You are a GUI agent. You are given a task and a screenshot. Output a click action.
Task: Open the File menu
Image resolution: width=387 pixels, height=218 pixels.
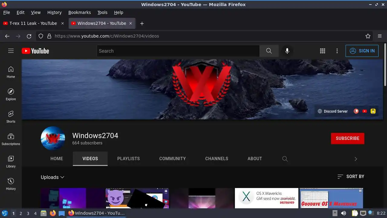point(7,12)
